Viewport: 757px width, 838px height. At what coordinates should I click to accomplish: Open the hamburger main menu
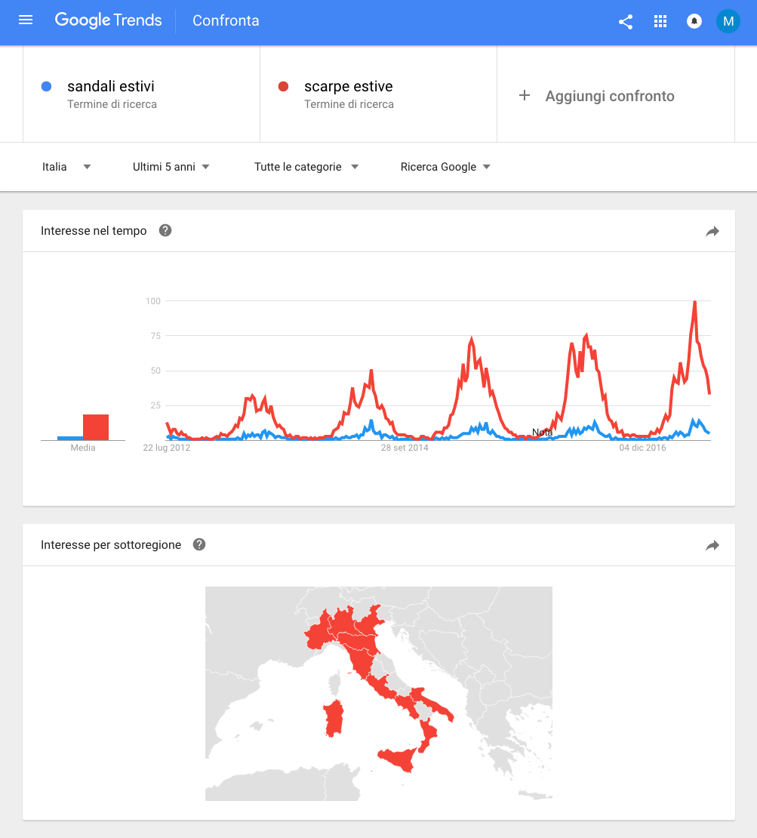pyautogui.click(x=26, y=20)
